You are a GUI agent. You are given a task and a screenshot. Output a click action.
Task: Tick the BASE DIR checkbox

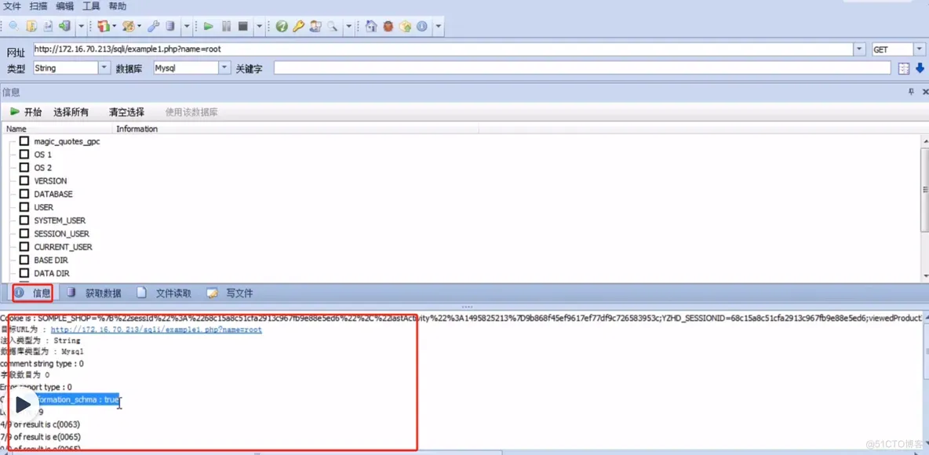coord(24,260)
